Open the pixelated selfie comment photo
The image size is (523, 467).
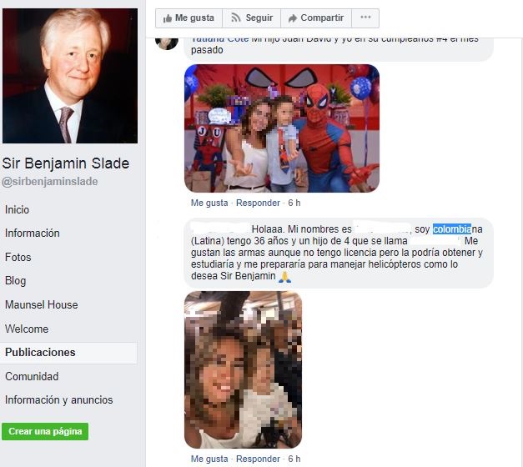244,369
